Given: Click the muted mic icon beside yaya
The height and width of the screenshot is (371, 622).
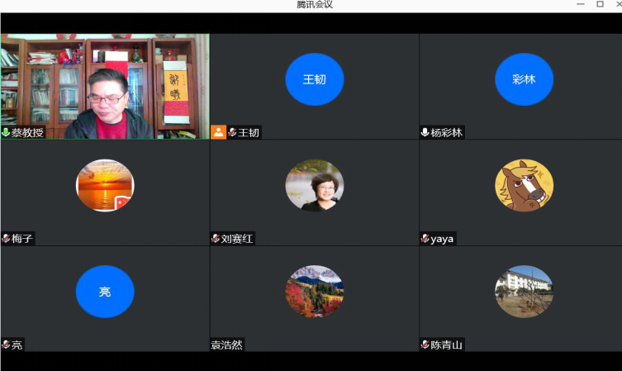Looking at the screenshot, I should click(x=425, y=239).
